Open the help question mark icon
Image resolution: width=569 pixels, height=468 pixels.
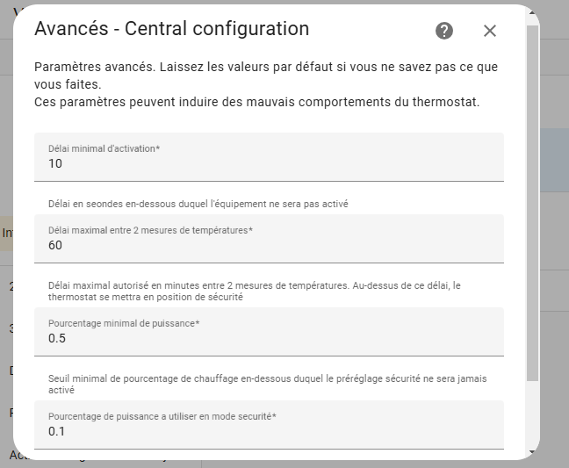pyautogui.click(x=444, y=31)
